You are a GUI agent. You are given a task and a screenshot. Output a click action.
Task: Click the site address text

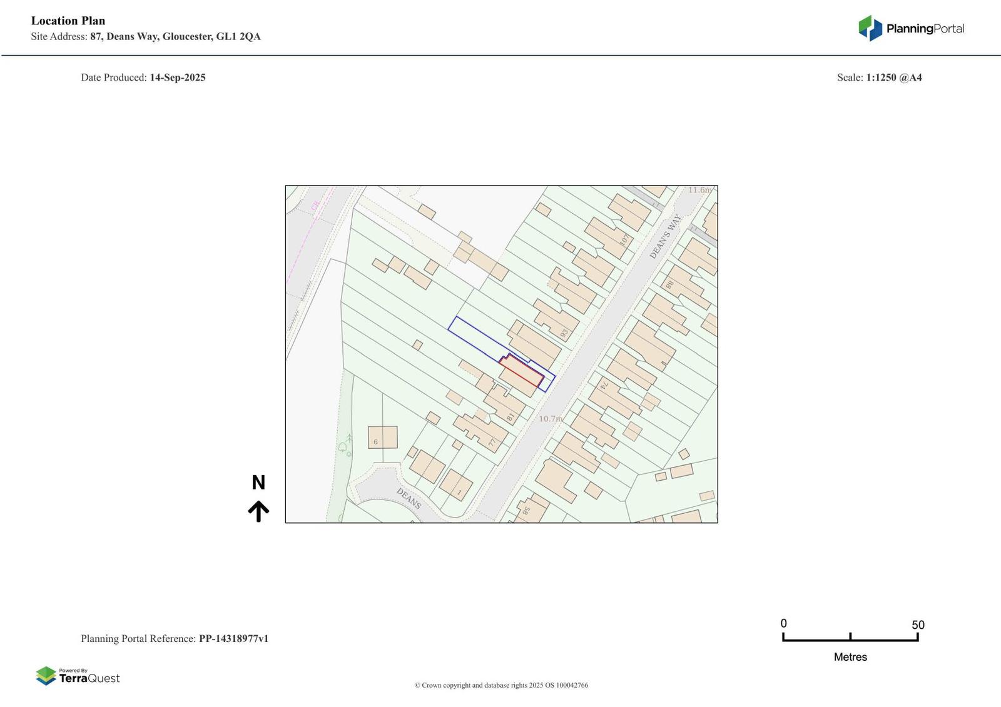pyautogui.click(x=146, y=36)
